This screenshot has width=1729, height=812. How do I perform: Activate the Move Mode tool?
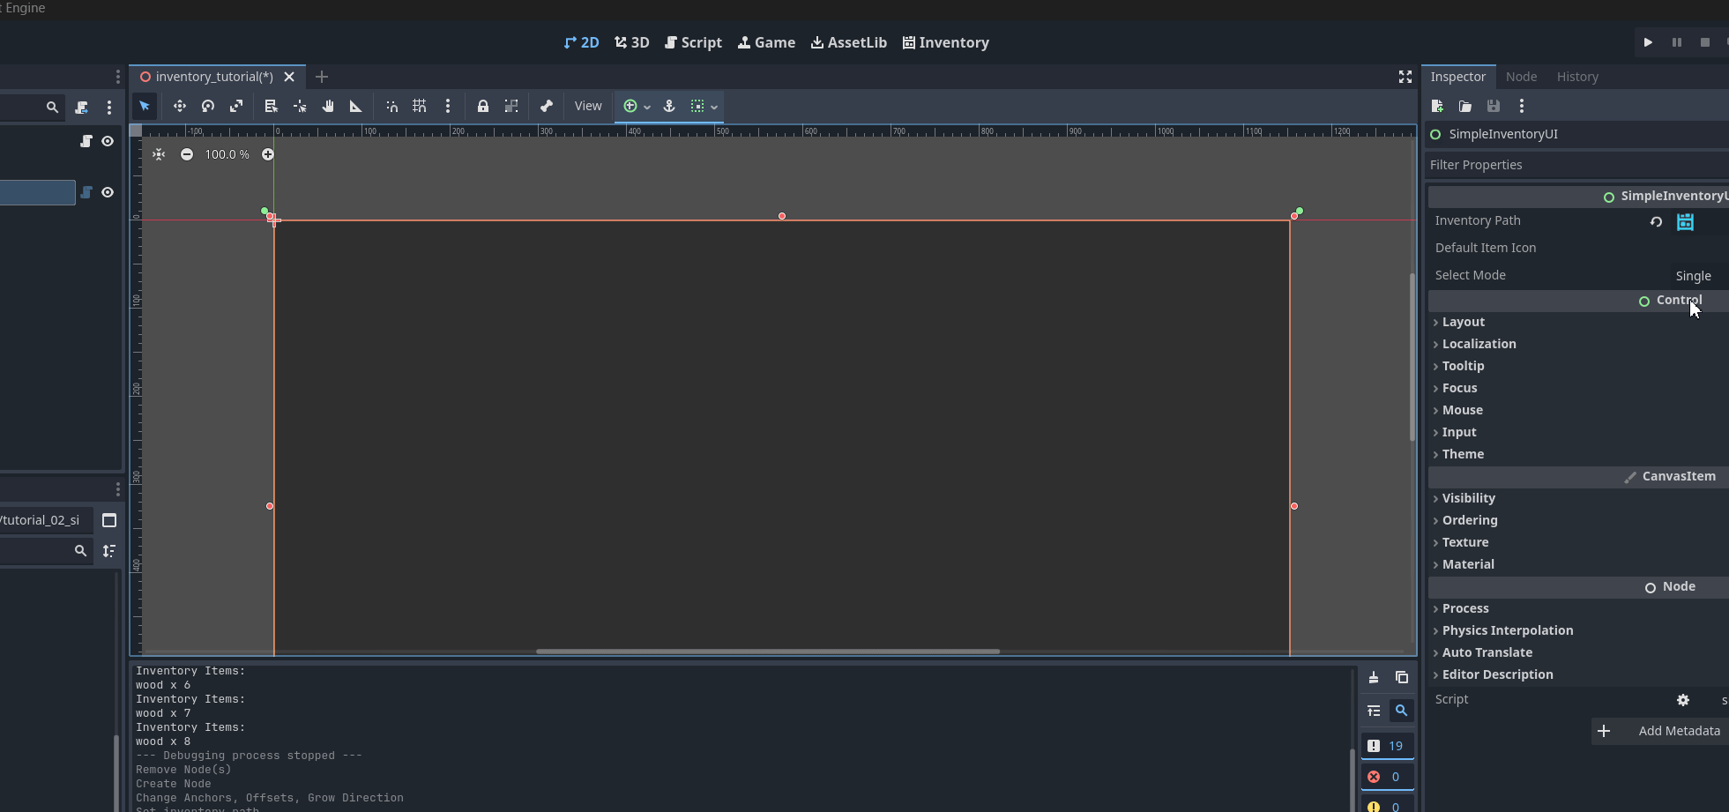(180, 106)
